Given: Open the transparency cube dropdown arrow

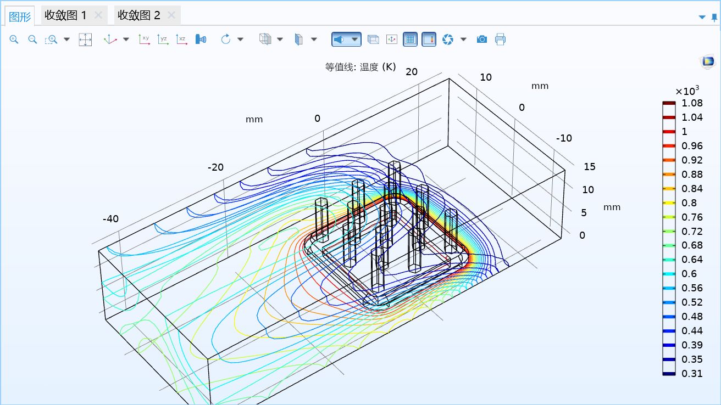Looking at the screenshot, I should coord(280,40).
